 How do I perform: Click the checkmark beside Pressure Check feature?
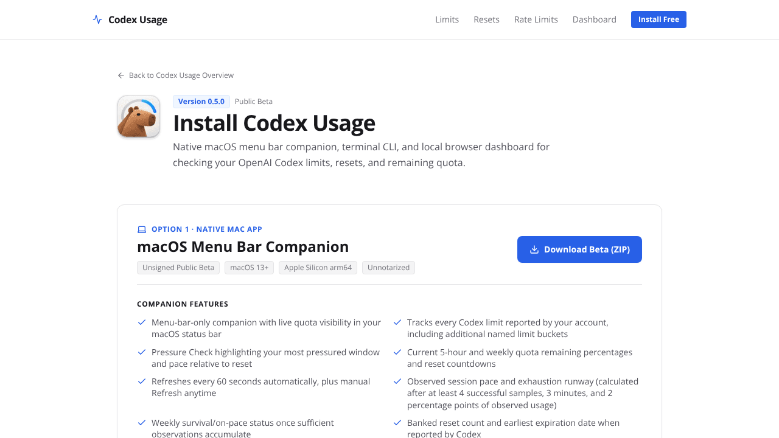coord(142,352)
